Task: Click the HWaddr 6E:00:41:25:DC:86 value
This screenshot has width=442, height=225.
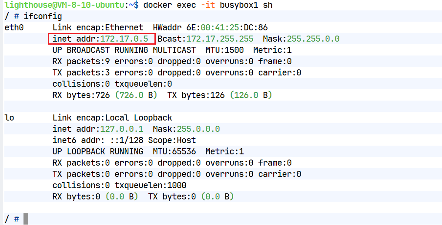Action: point(227,27)
